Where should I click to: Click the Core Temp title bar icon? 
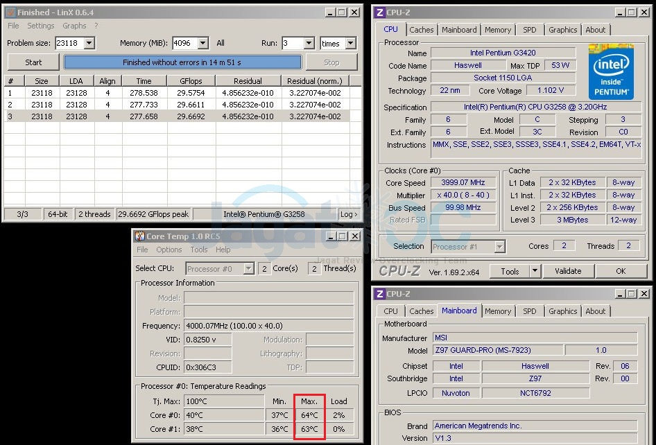(x=139, y=236)
